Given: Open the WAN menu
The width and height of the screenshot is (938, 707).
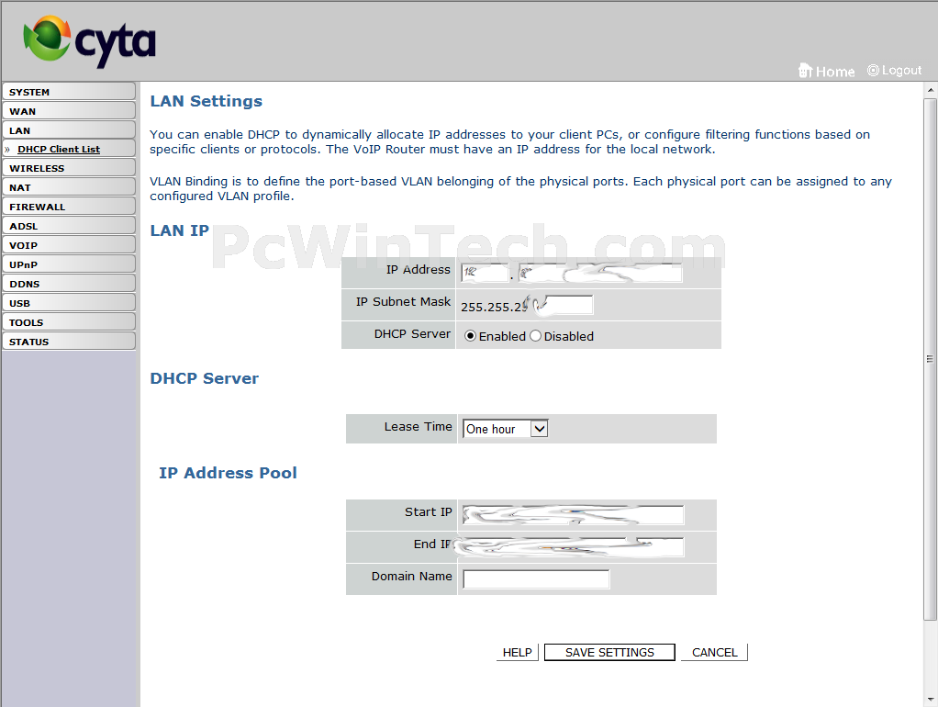Looking at the screenshot, I should pyautogui.click(x=69, y=111).
